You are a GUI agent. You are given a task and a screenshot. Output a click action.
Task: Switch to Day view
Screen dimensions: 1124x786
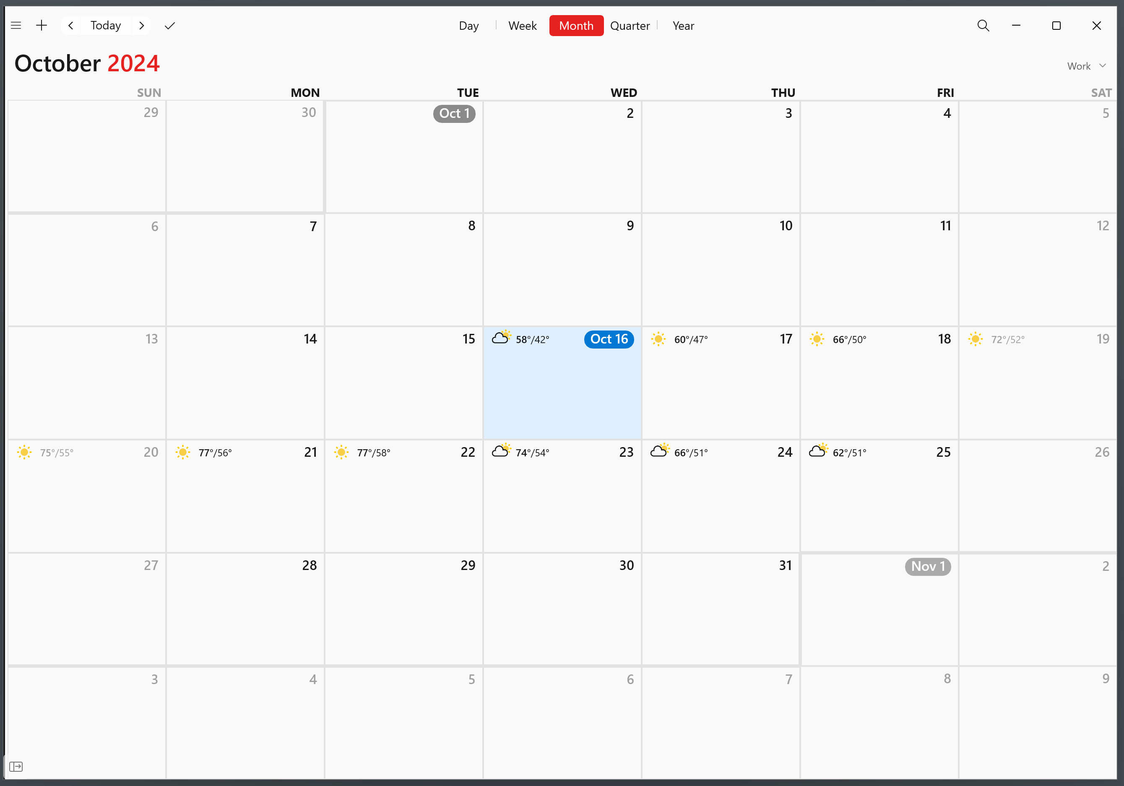(x=469, y=26)
